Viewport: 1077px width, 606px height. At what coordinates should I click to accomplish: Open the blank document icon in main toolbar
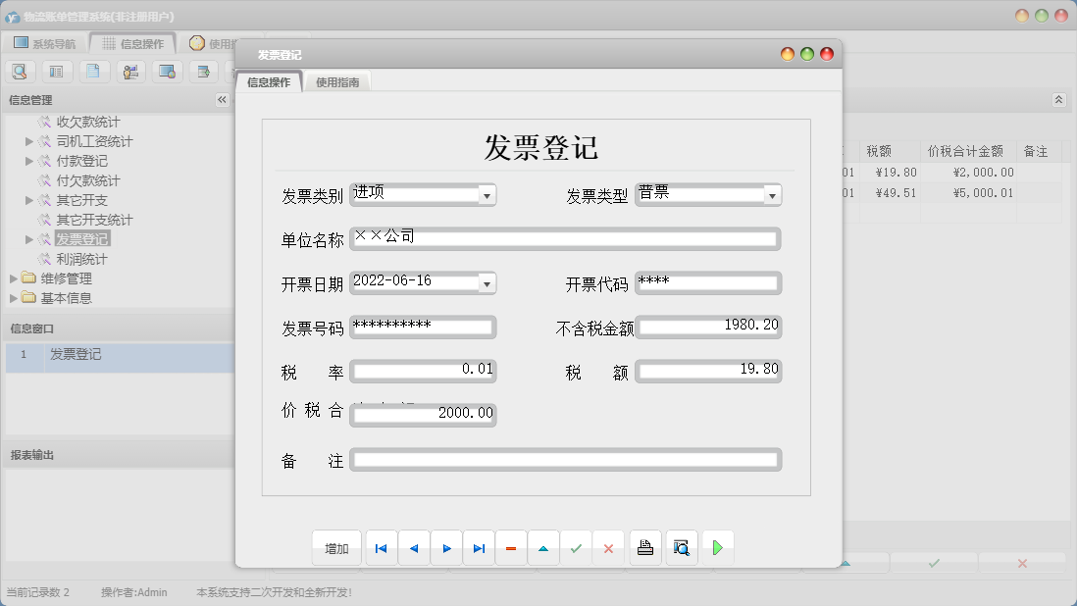point(93,71)
